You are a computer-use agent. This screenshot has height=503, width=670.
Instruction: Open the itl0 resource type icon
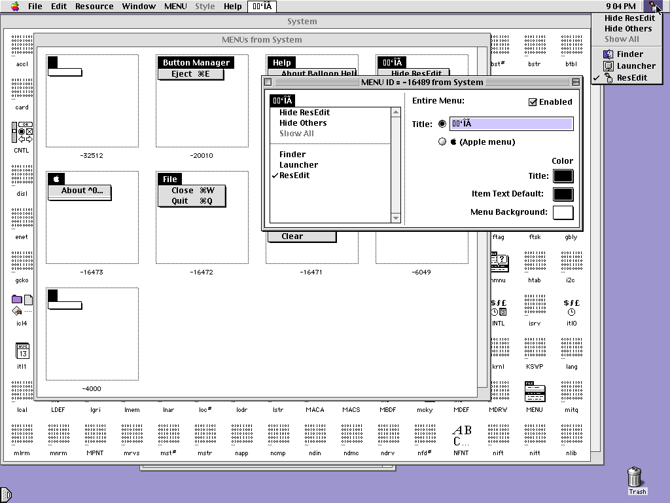(x=572, y=307)
